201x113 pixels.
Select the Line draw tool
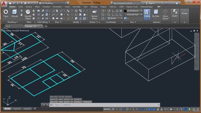[57, 15]
